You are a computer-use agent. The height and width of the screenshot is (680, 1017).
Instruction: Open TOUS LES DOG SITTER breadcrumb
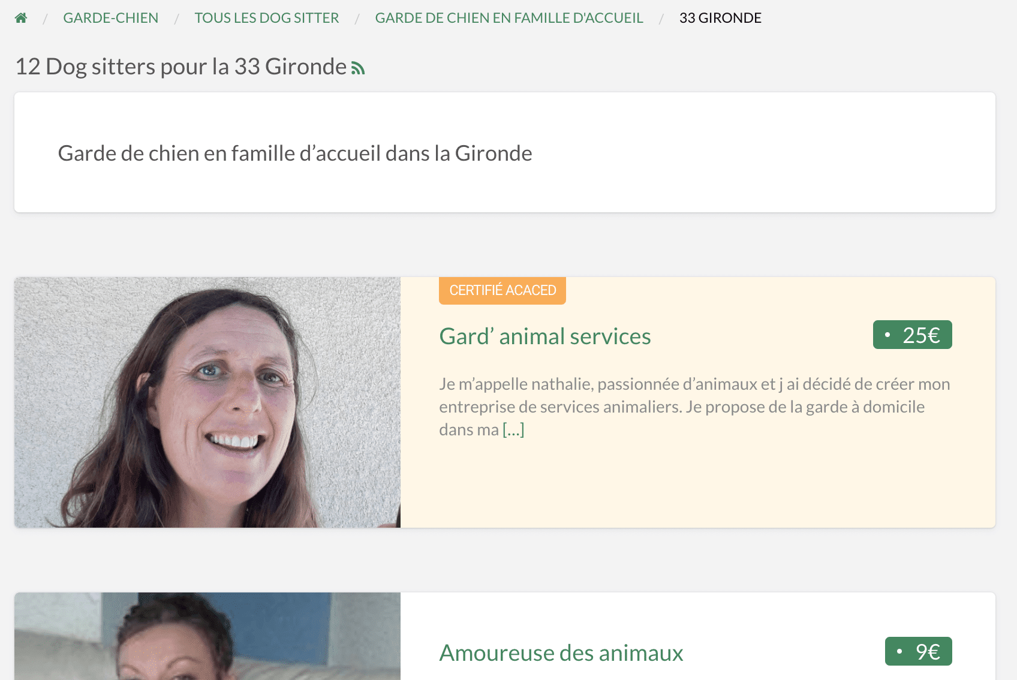267,18
